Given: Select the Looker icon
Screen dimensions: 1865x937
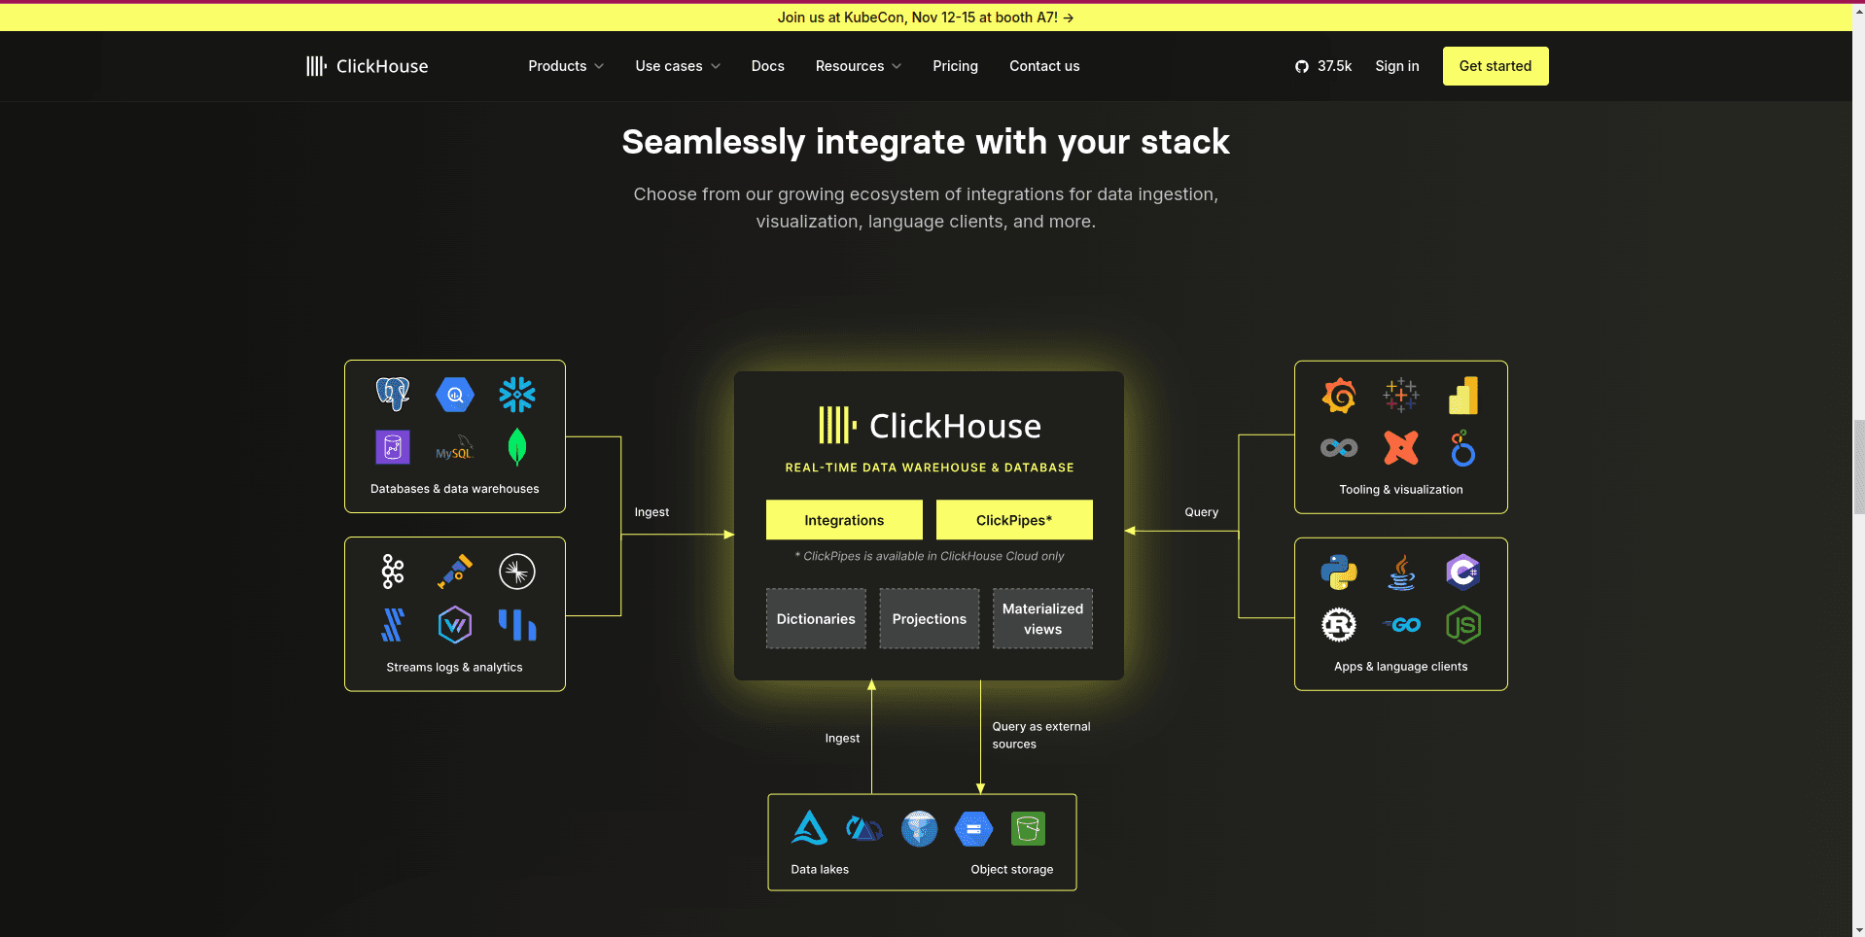Looking at the screenshot, I should coord(1463,448).
